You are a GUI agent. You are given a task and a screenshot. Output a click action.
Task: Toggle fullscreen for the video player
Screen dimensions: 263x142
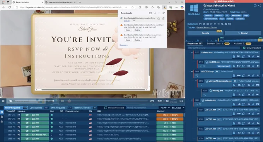[181, 101]
